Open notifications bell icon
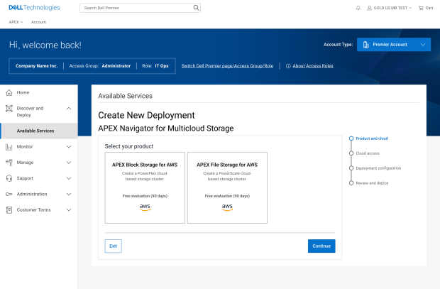Viewport: 440px width, 289px height. 358,8
